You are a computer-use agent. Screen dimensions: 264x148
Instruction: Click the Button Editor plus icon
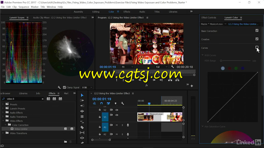pyautogui.click(x=192, y=86)
